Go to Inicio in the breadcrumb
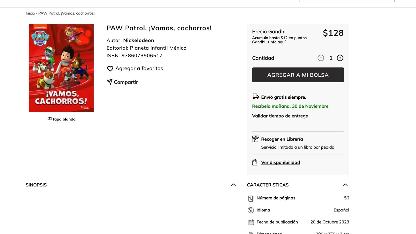 pos(30,13)
